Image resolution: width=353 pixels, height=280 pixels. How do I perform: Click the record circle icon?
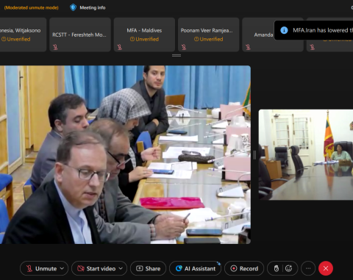(234, 268)
